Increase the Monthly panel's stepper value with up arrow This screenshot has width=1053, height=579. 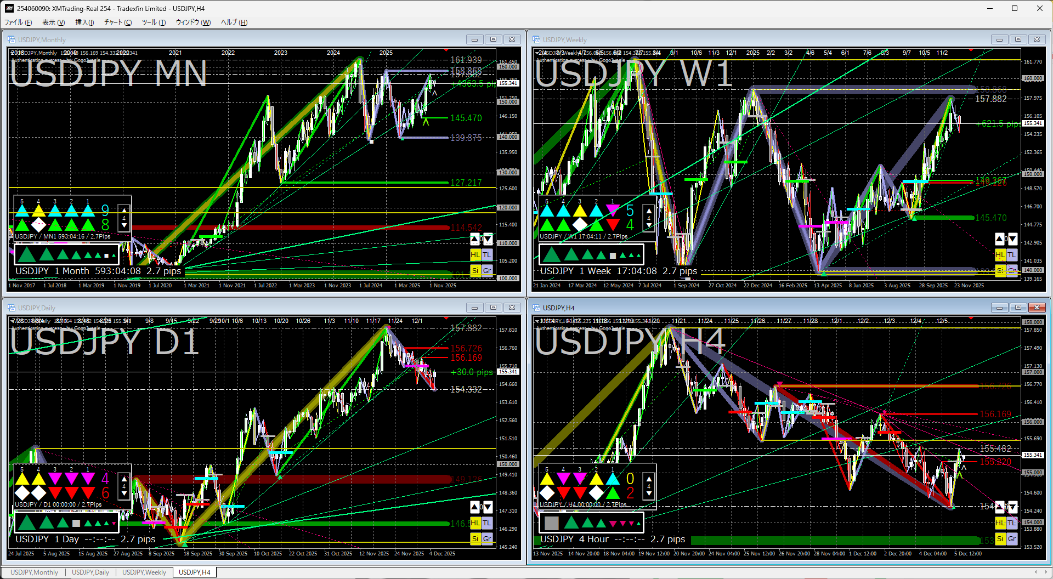[124, 211]
